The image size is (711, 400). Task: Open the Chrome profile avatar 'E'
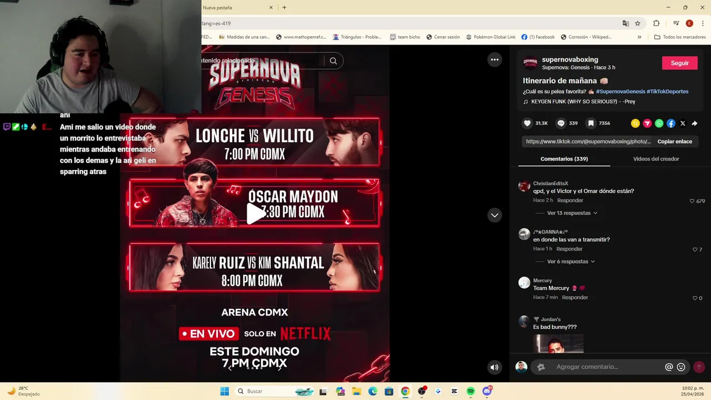tap(689, 23)
